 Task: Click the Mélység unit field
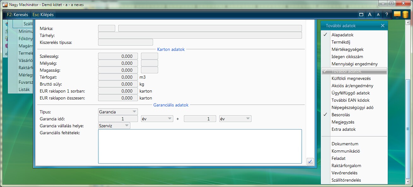coord(150,63)
